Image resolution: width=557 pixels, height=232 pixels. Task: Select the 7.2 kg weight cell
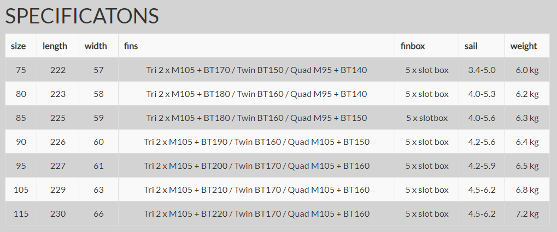click(x=527, y=214)
